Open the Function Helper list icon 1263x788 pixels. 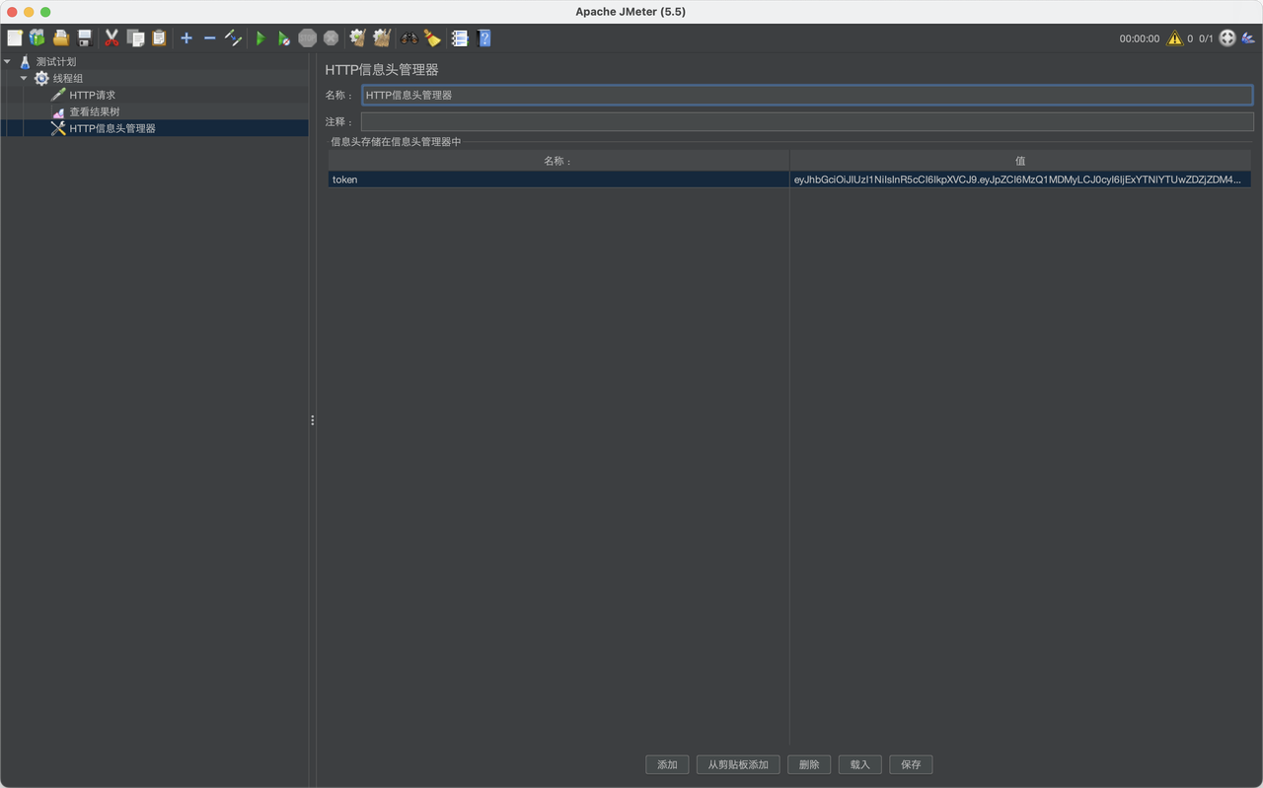pos(460,37)
